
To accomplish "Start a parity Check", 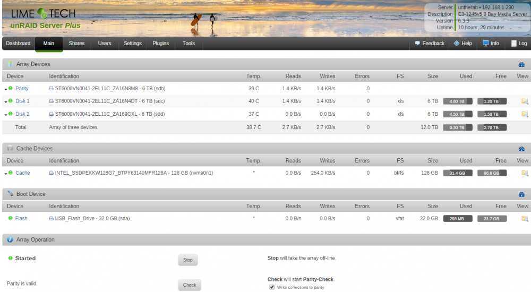I will tap(190, 285).
